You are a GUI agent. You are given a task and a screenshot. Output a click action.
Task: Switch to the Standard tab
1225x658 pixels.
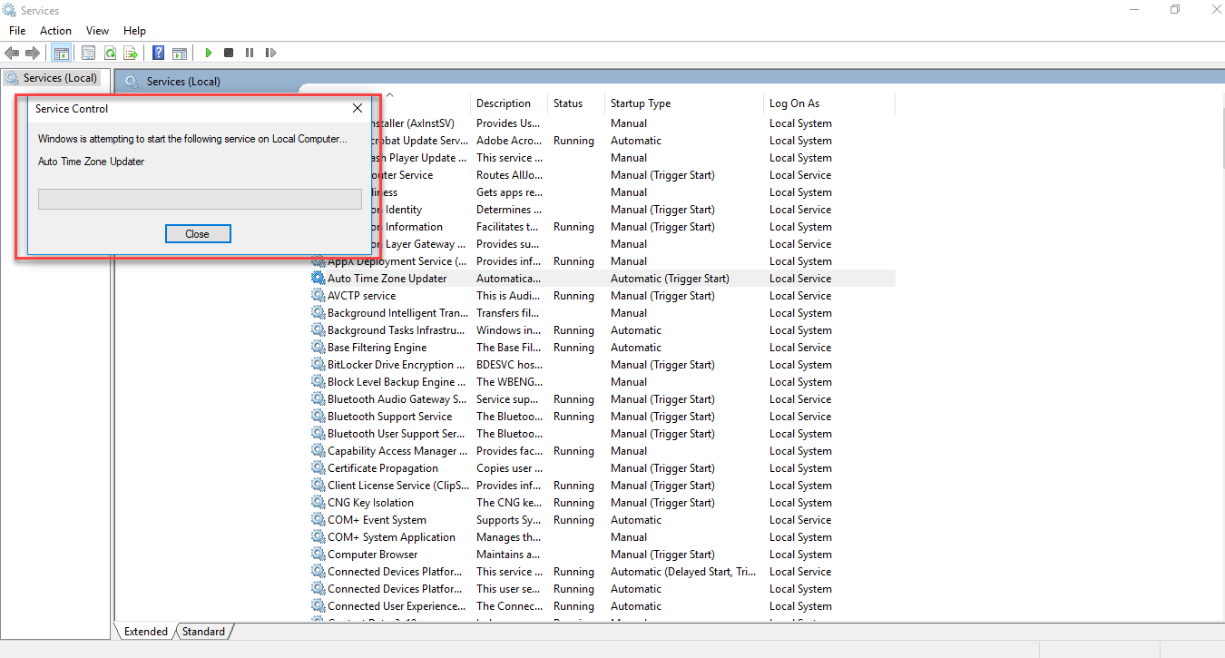click(x=203, y=631)
